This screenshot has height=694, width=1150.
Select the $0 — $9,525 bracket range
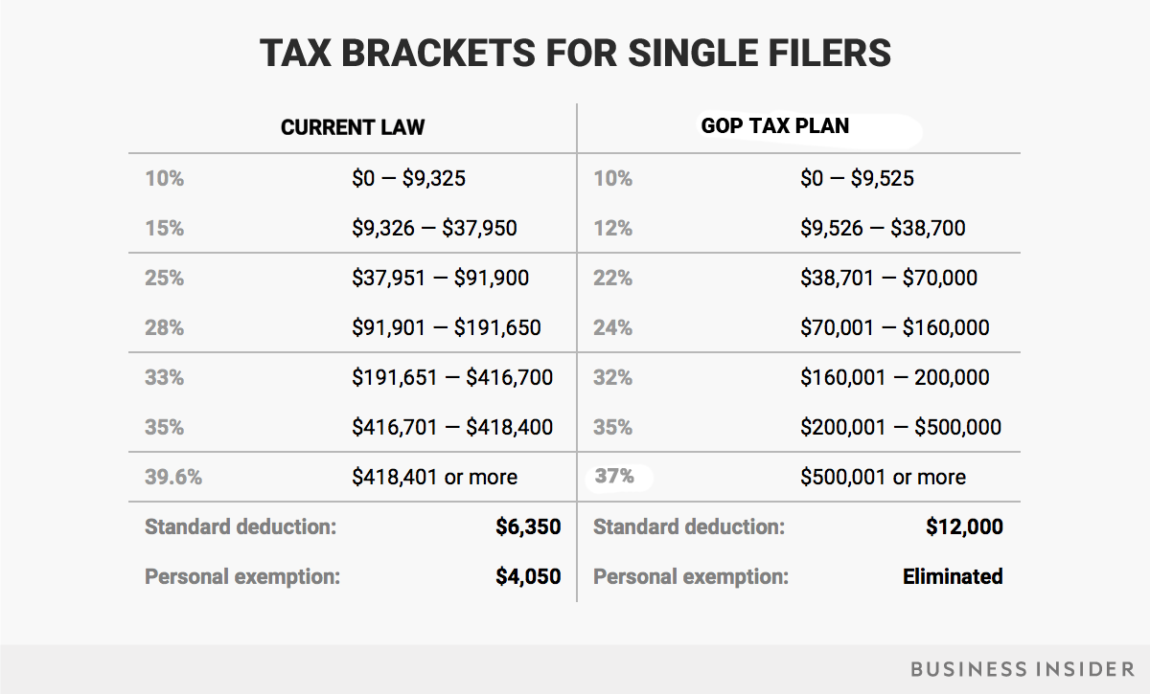point(857,178)
